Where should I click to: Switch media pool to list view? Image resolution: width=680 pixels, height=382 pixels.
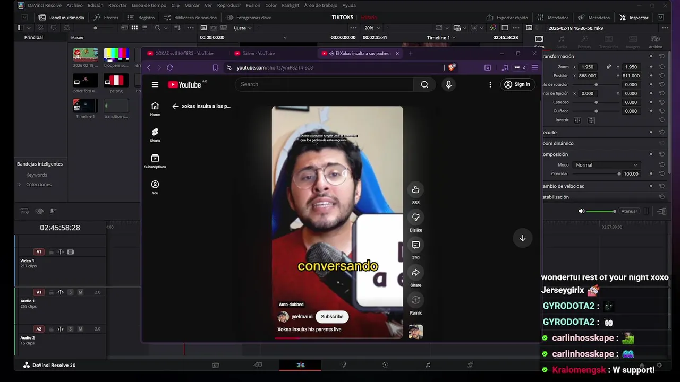(x=145, y=28)
